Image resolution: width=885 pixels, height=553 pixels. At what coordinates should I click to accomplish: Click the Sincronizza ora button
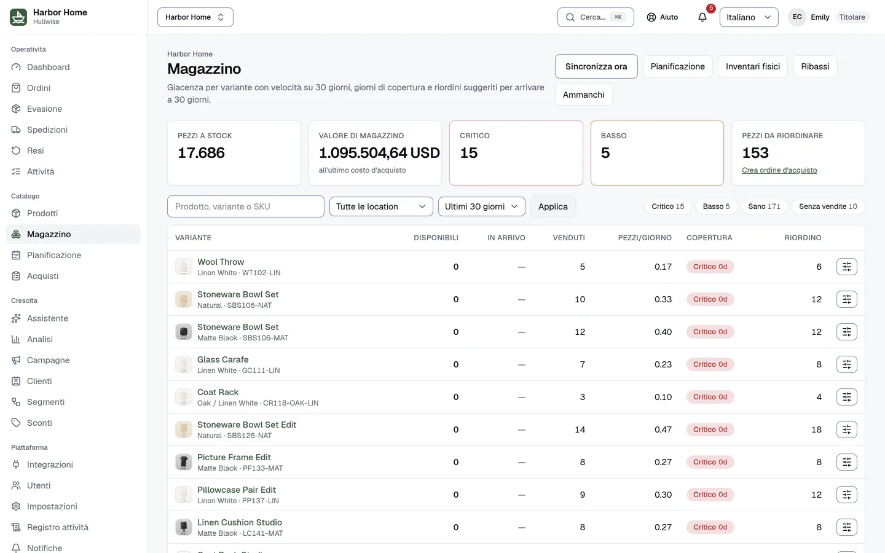tap(596, 66)
